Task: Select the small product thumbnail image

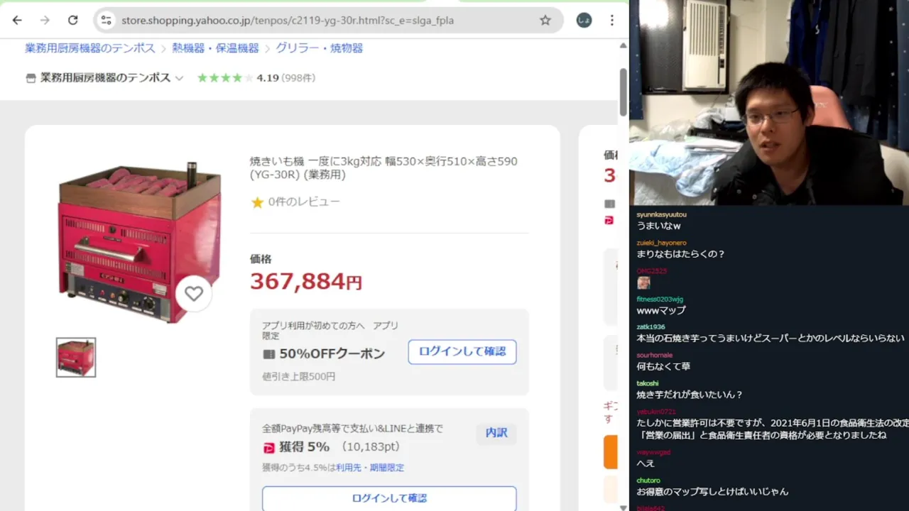Action: click(76, 357)
